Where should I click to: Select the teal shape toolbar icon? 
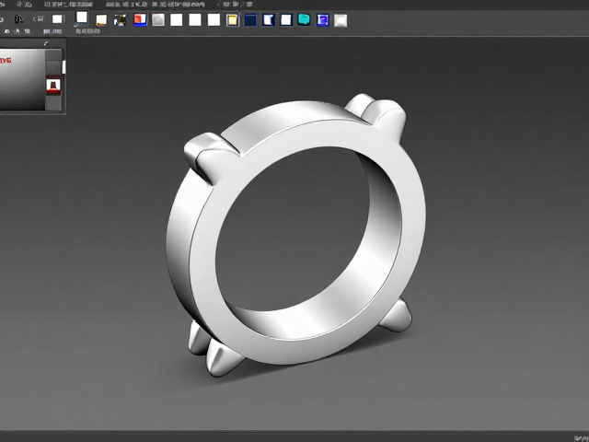pyautogui.click(x=305, y=19)
